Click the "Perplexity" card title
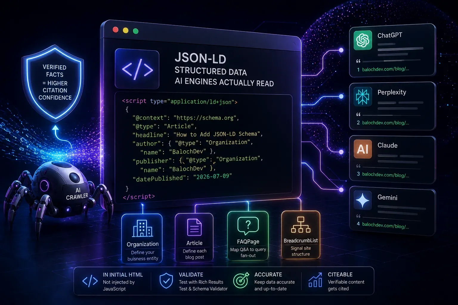458x305 pixels. click(x=392, y=92)
